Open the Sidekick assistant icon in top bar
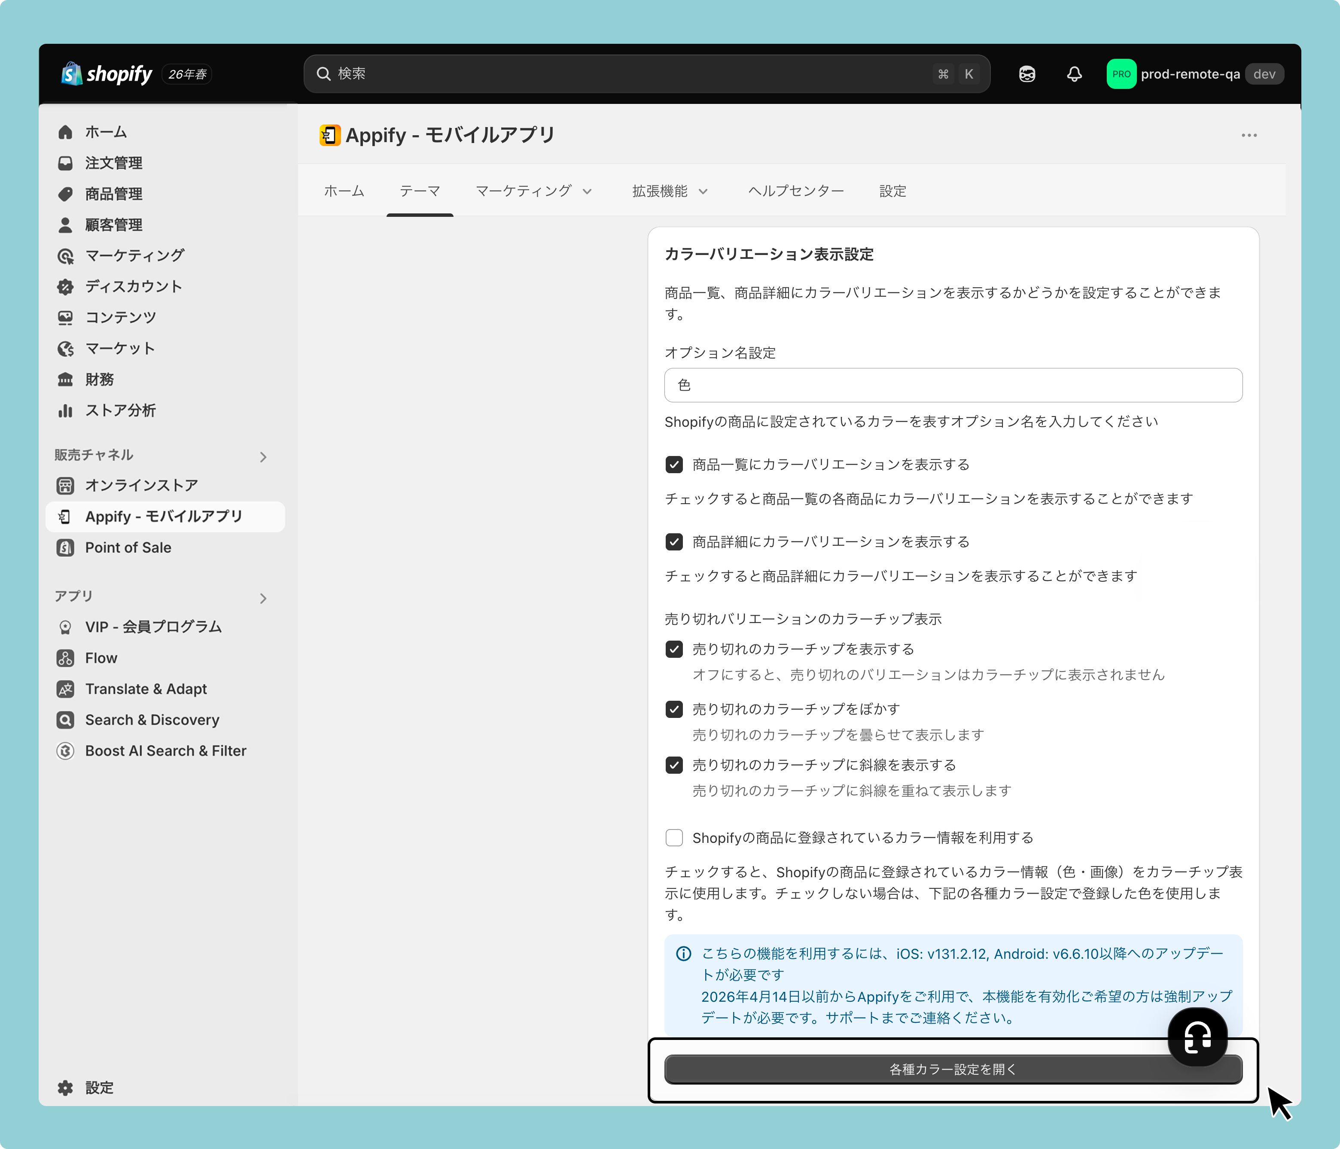 point(1027,74)
